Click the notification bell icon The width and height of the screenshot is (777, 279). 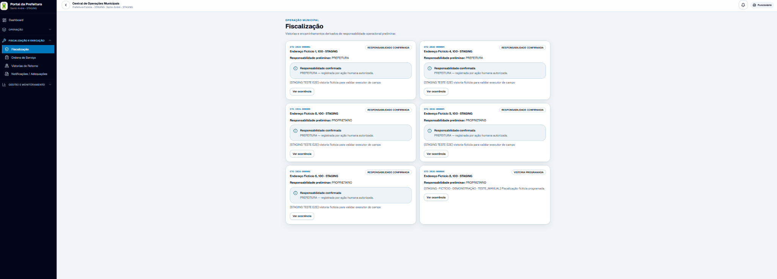pos(743,5)
